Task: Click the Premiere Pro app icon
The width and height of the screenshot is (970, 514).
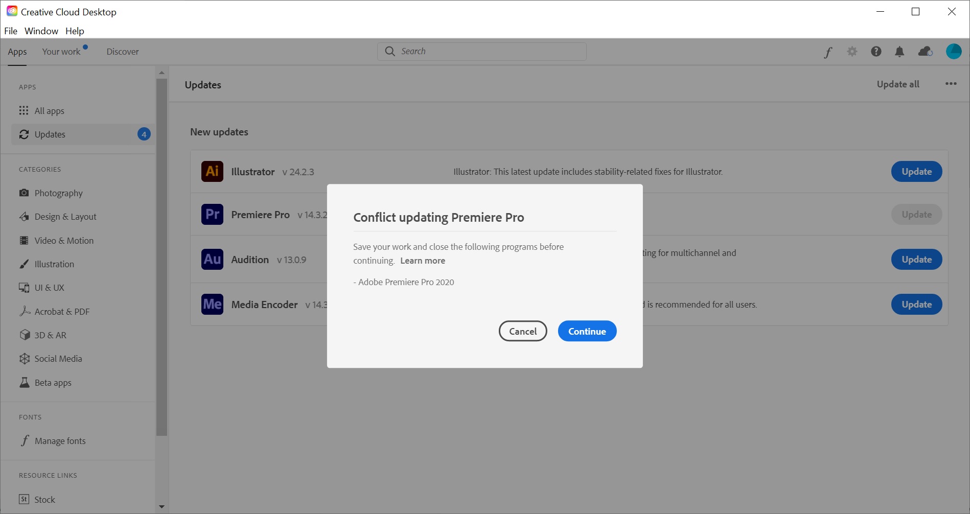Action: pyautogui.click(x=212, y=214)
